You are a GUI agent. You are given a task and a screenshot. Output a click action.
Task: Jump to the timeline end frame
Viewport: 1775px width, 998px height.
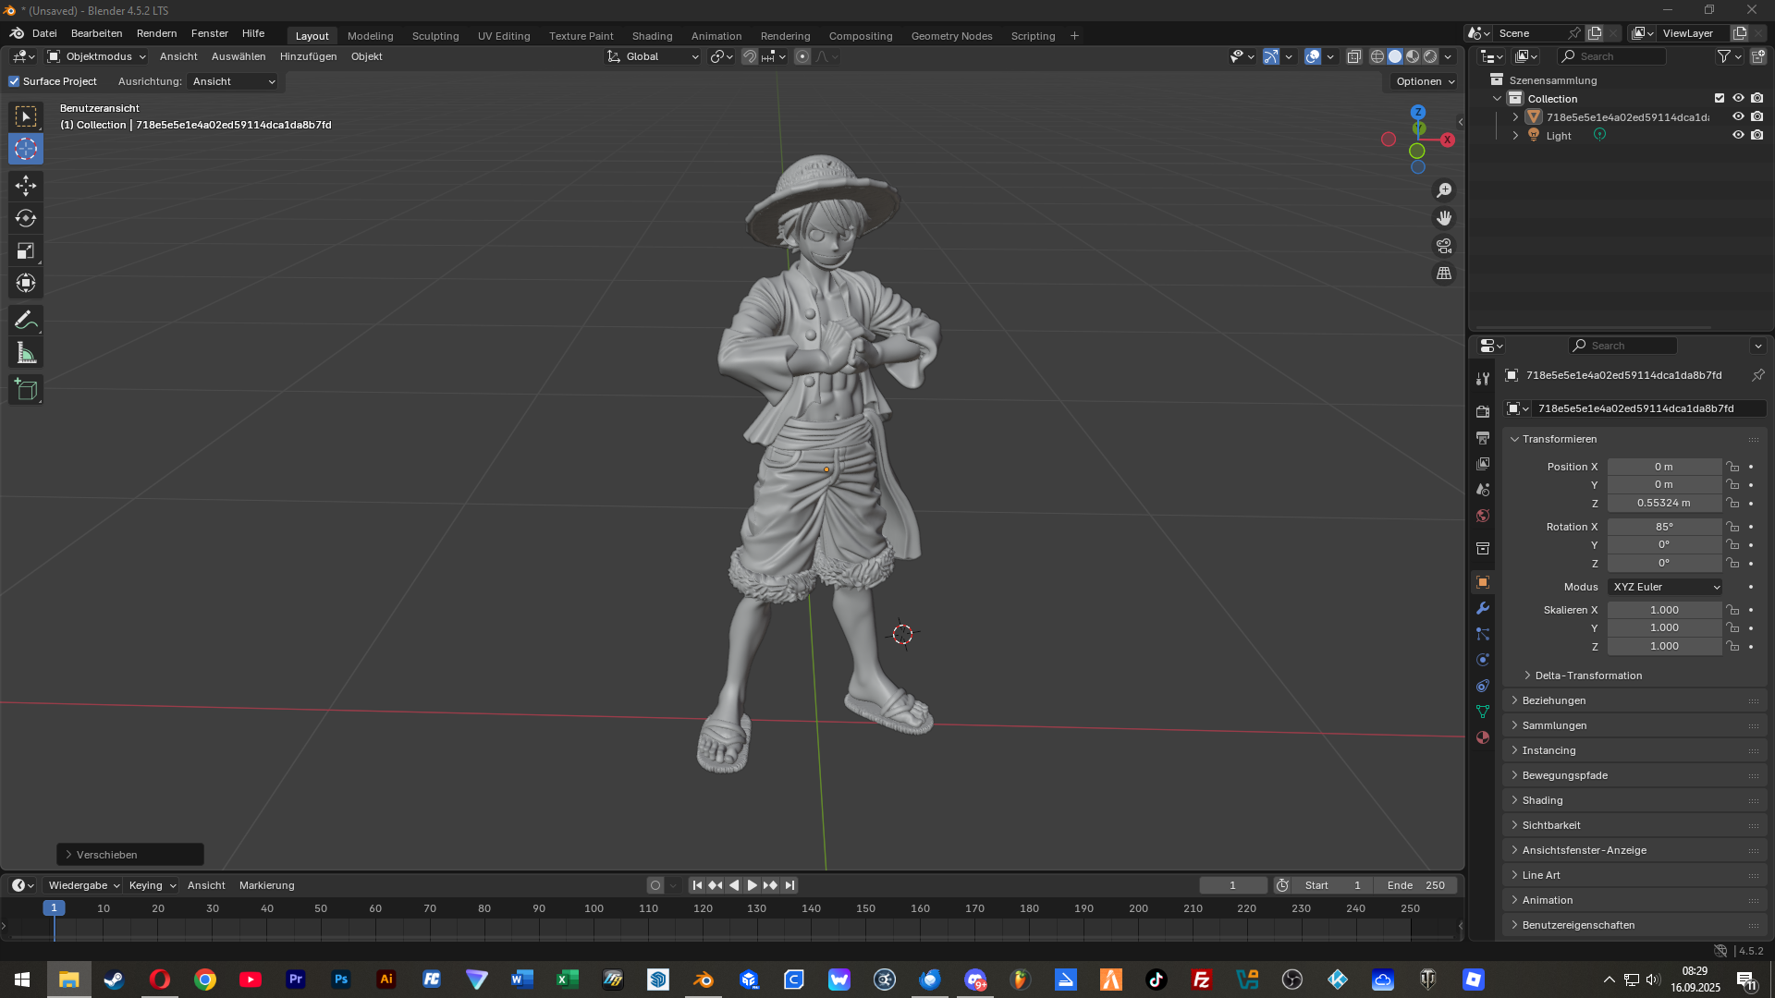click(x=790, y=885)
